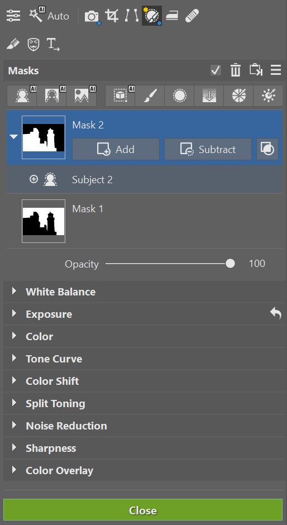The image size is (287, 525).
Task: Select the Gradient filter mask icon
Action: point(209,96)
